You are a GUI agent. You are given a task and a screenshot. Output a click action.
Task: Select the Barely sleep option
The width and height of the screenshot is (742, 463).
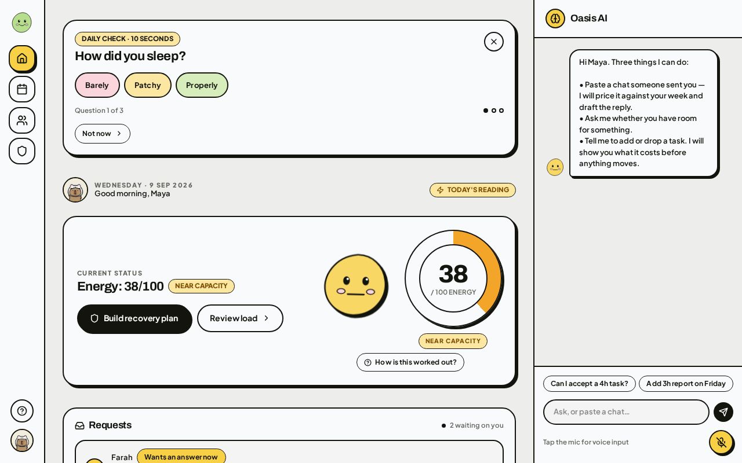click(x=97, y=85)
